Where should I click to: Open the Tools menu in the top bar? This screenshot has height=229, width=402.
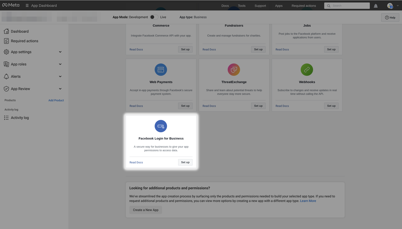(x=242, y=6)
